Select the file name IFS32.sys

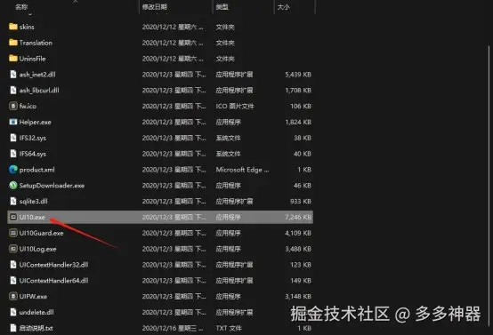[33, 138]
